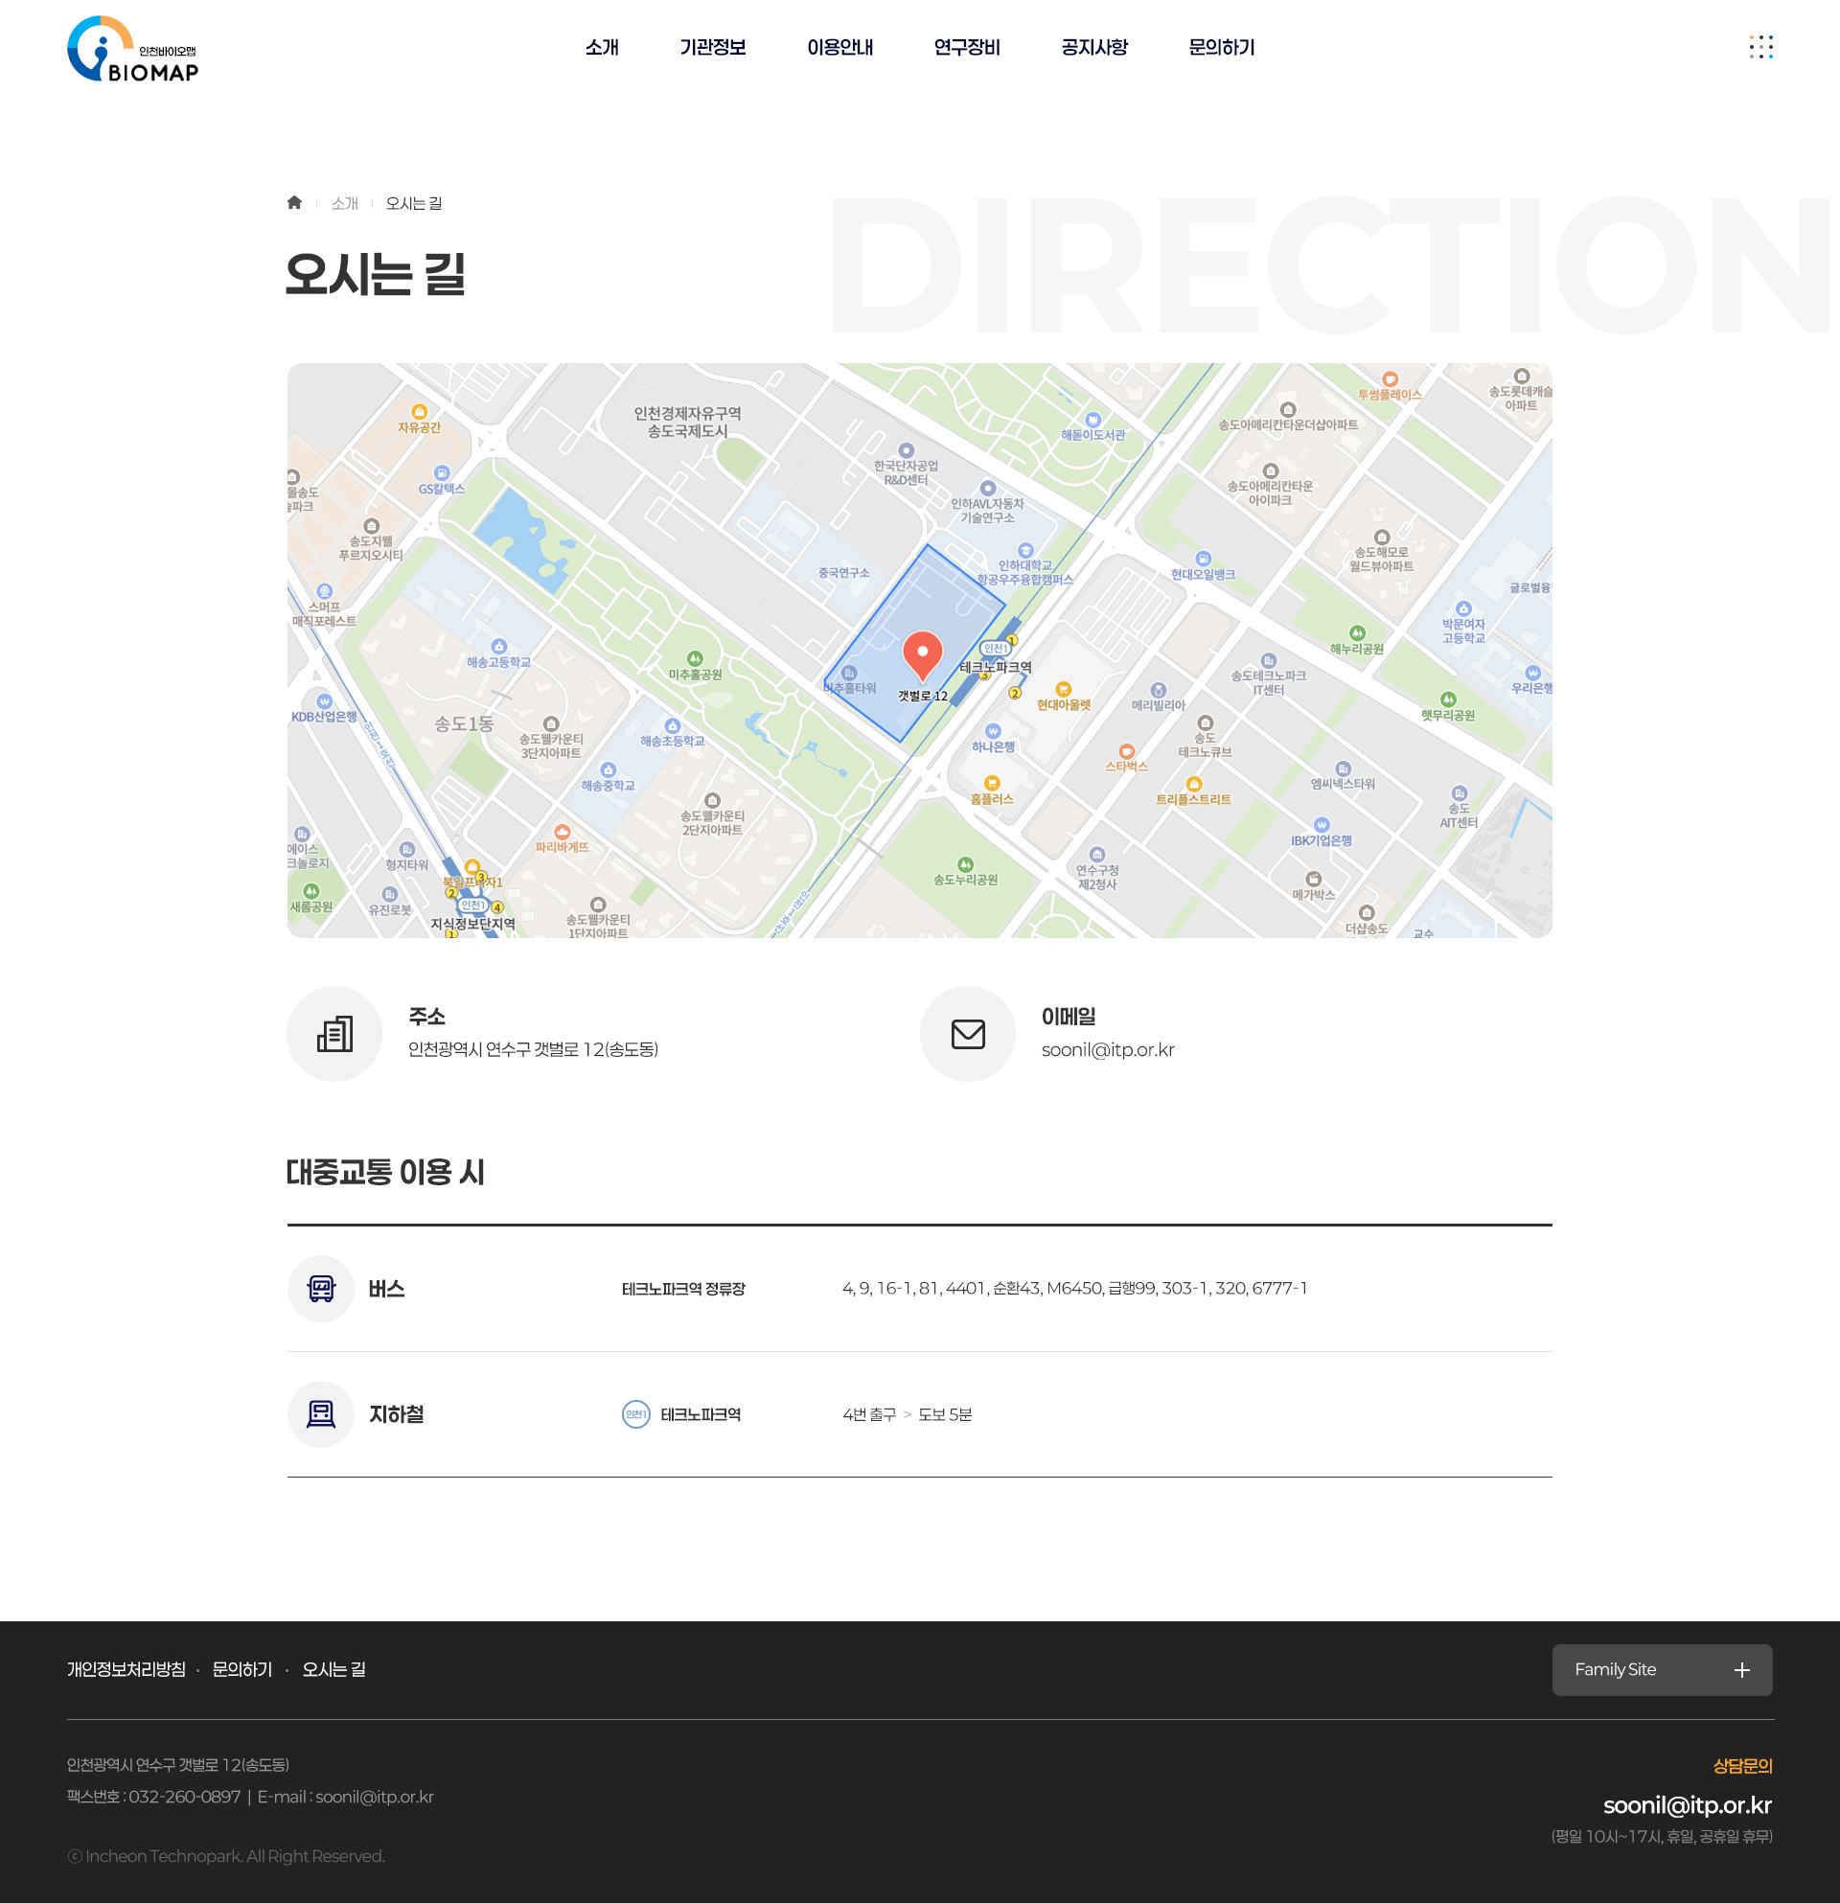Open the 기관정보 menu
Viewport: 1840px width, 1903px height.
click(713, 48)
